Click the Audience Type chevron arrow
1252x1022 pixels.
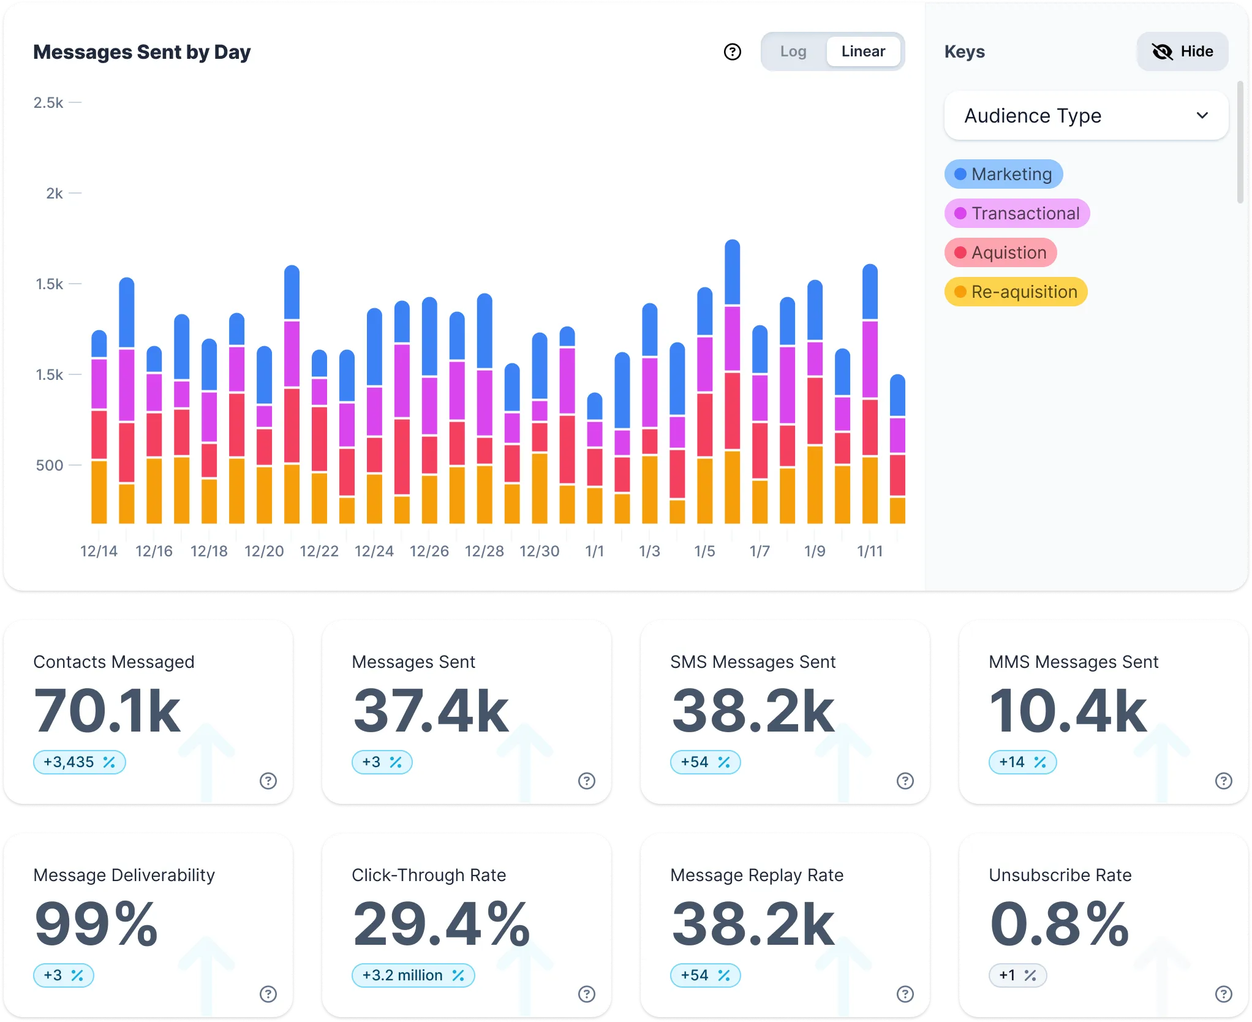click(1202, 116)
